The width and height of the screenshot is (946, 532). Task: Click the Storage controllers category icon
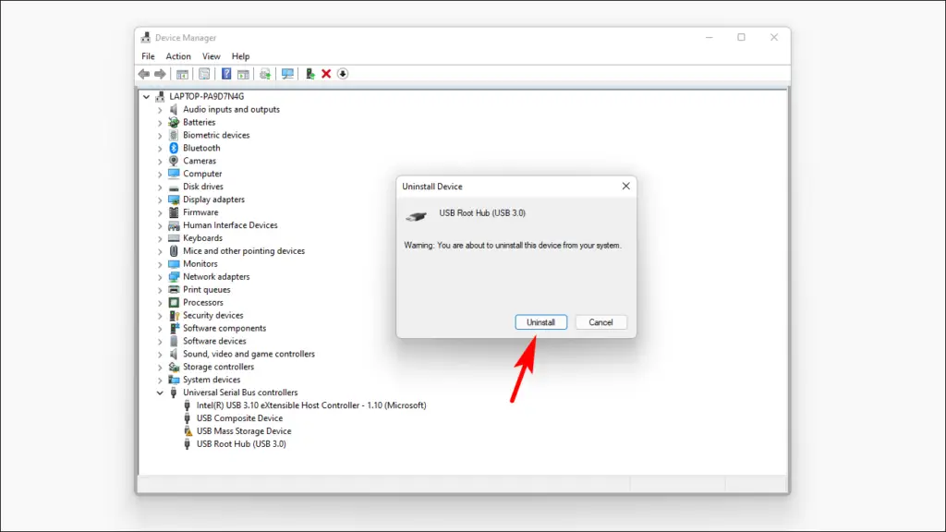tap(174, 367)
